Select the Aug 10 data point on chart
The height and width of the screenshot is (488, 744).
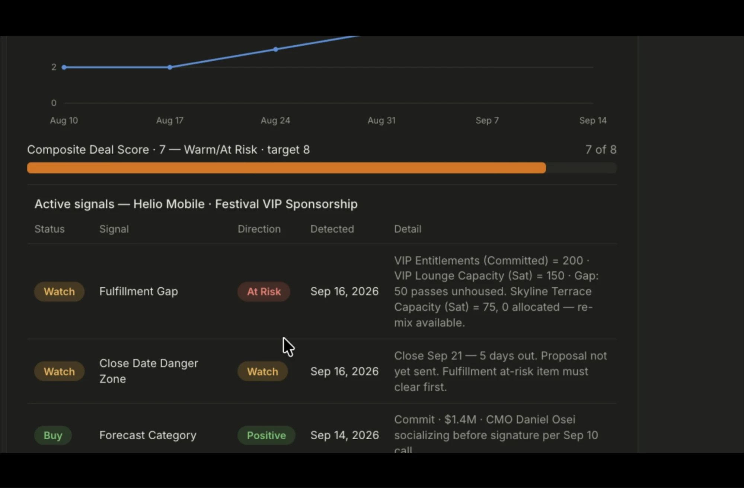64,67
